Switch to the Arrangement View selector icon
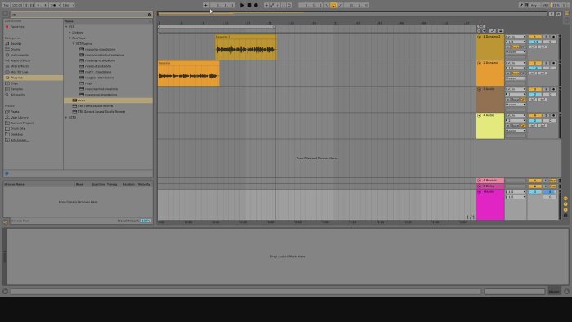Viewport: 572px width, 322px height. [x=567, y=13]
